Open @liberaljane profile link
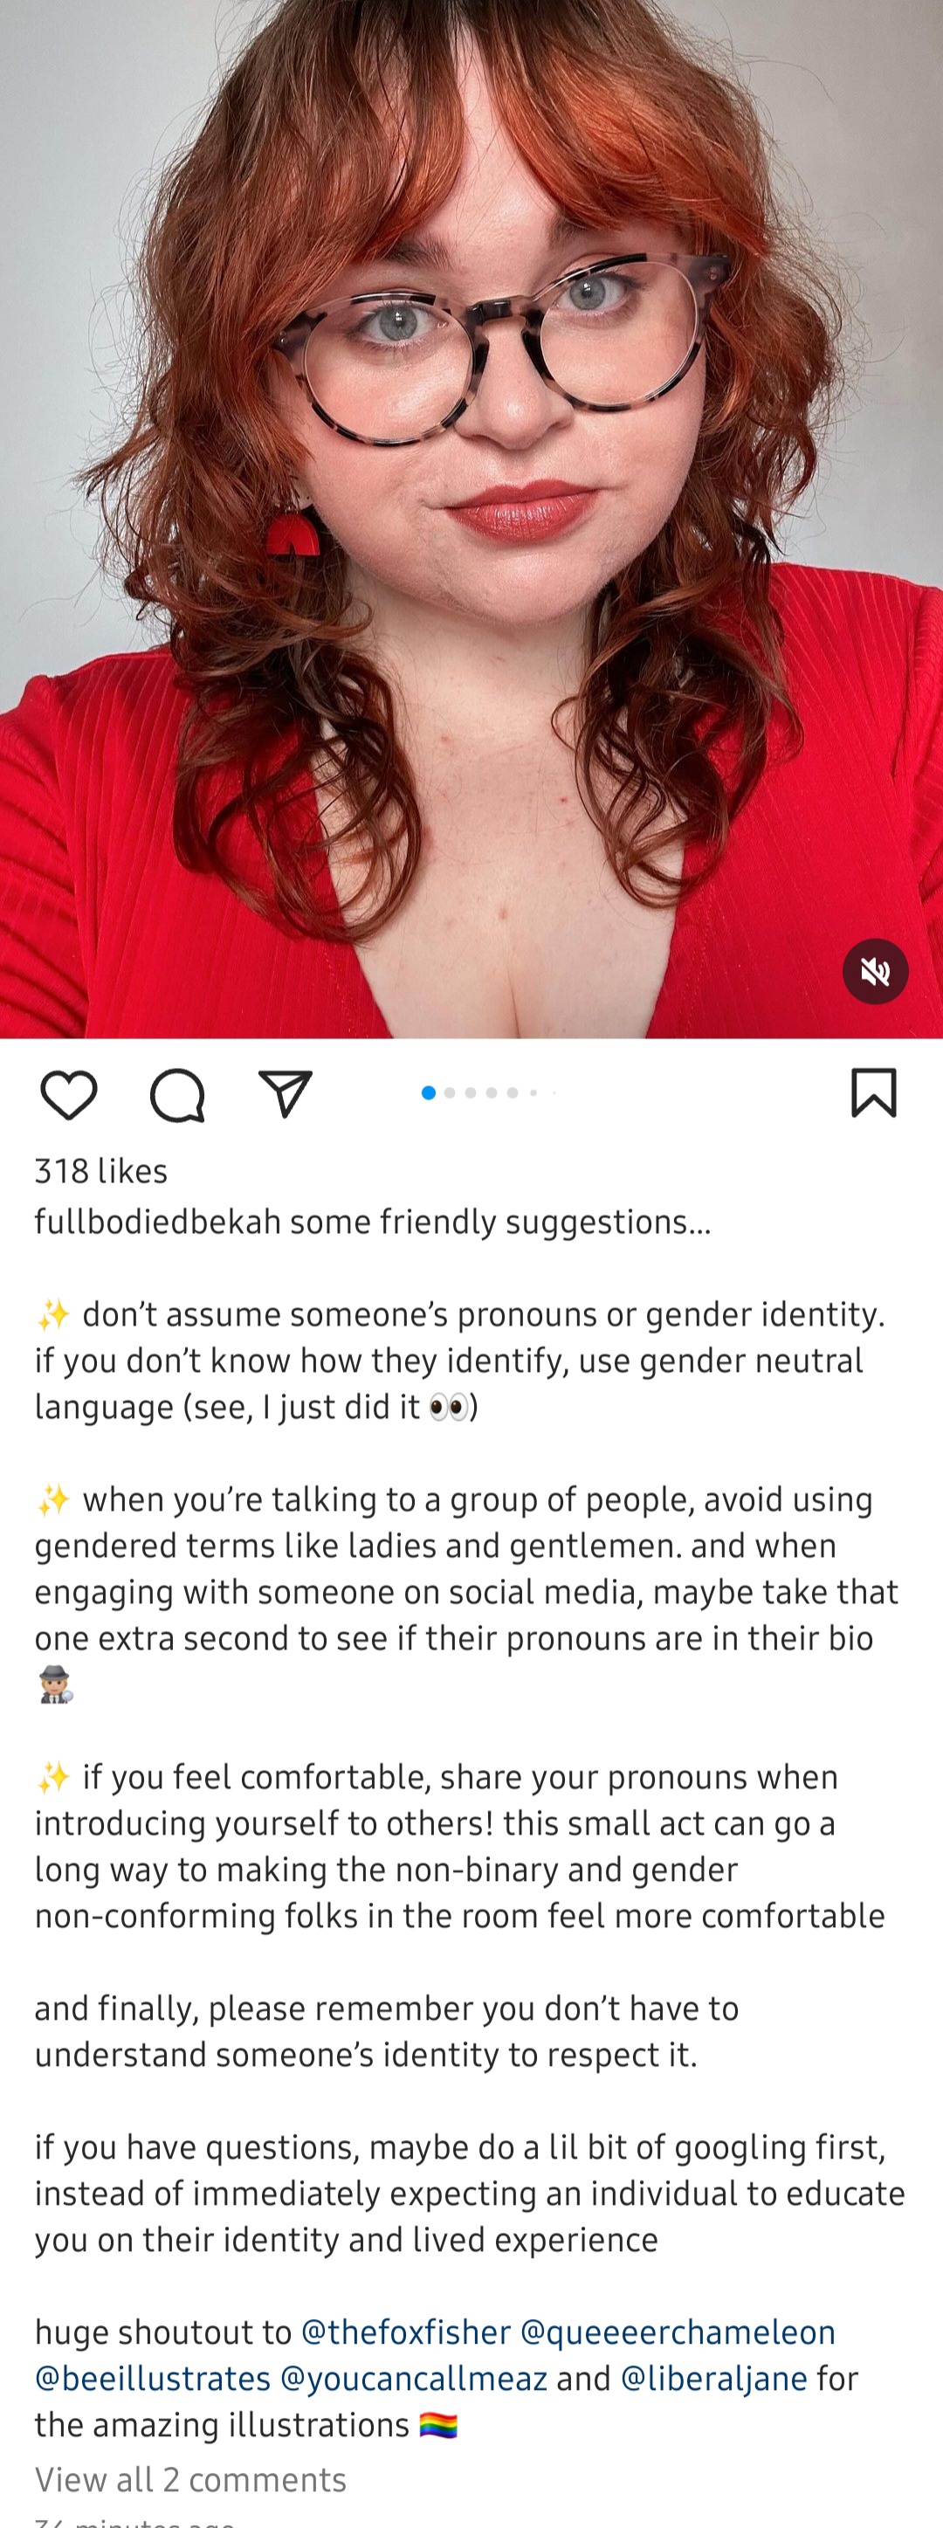This screenshot has height=2528, width=943. [x=713, y=2378]
